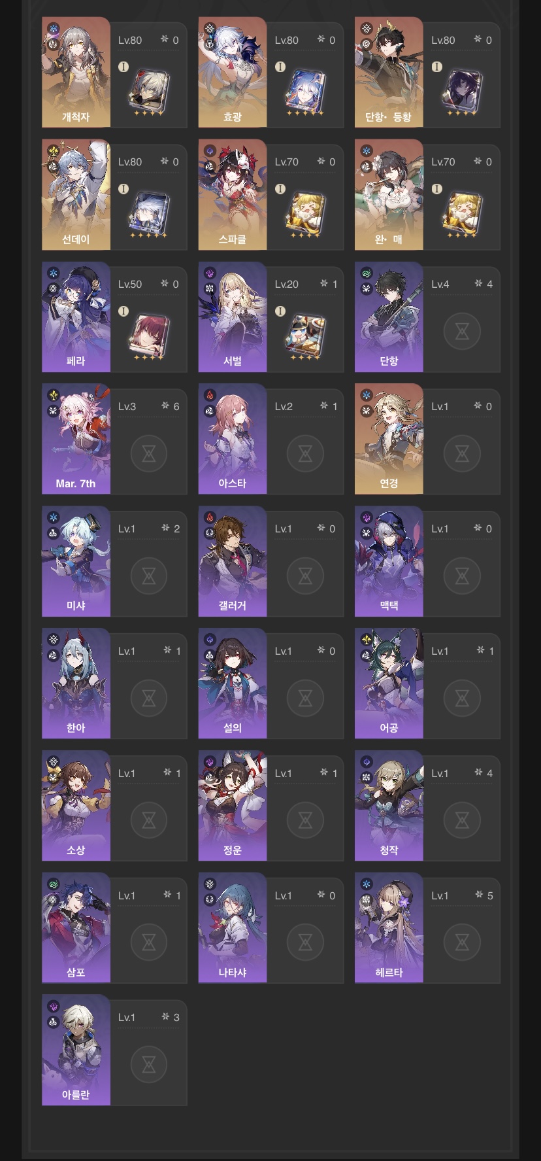Open 서벌's equipped light cone icon
Image resolution: width=541 pixels, height=1161 pixels.
click(305, 334)
